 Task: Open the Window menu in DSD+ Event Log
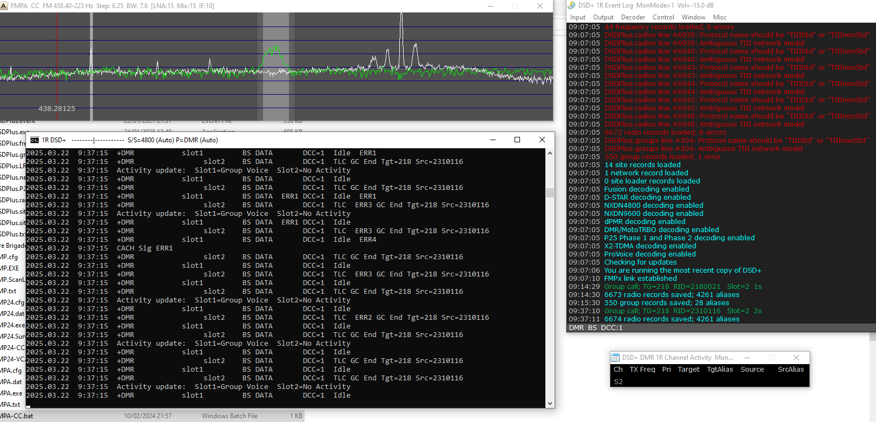[694, 17]
